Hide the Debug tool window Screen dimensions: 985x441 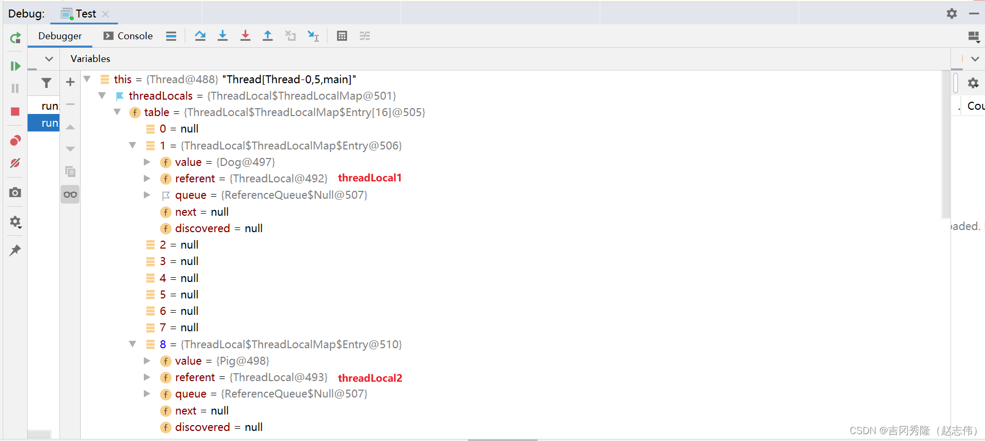tap(974, 14)
